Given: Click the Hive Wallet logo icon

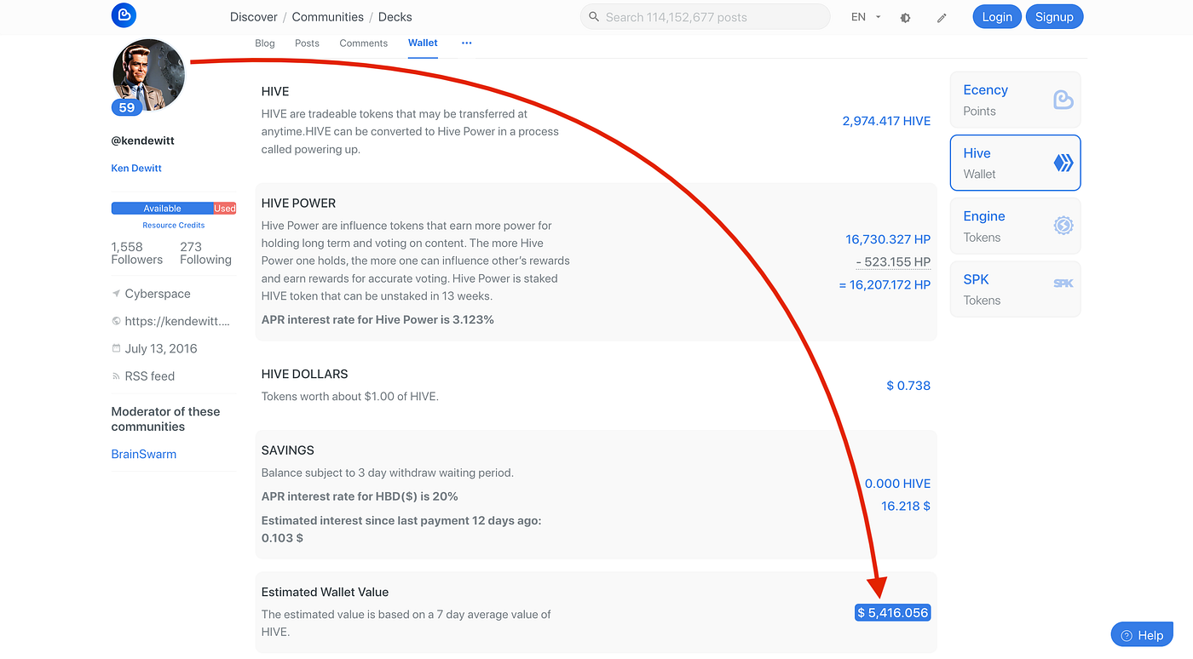Looking at the screenshot, I should pyautogui.click(x=1063, y=163).
